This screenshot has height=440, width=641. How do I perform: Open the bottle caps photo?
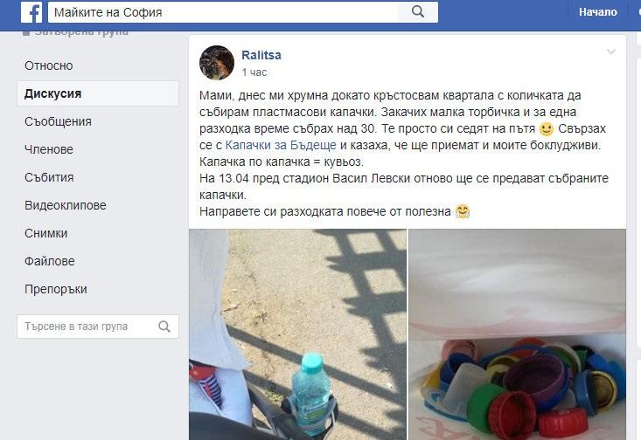(517, 334)
